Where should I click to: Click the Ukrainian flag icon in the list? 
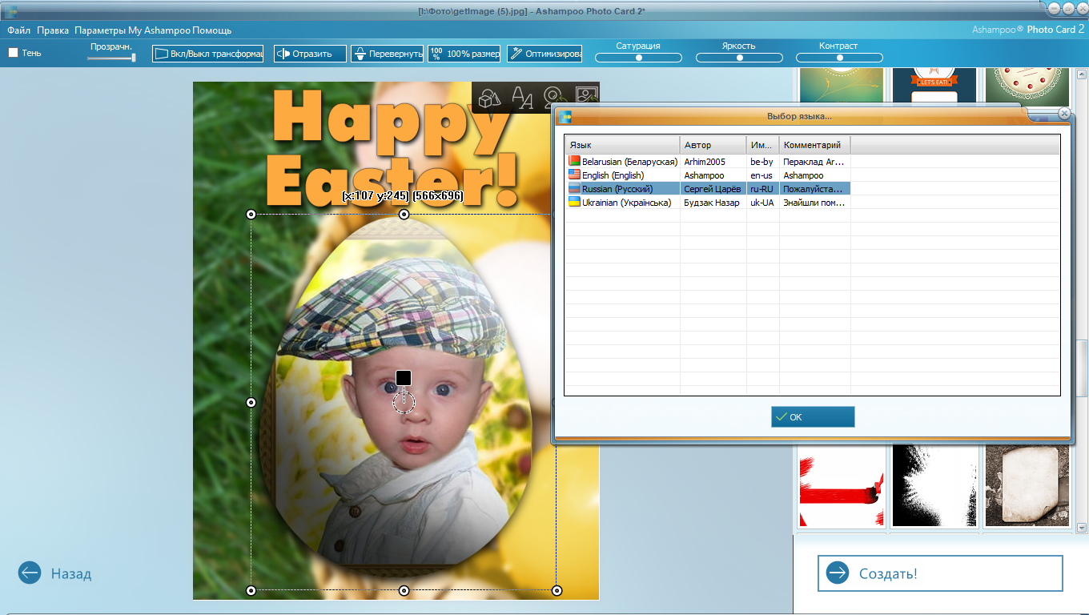[574, 203]
